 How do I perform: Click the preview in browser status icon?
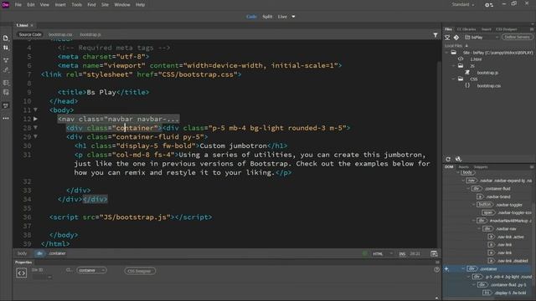click(x=434, y=253)
